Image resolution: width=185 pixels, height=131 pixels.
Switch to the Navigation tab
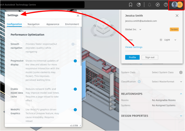34,24
